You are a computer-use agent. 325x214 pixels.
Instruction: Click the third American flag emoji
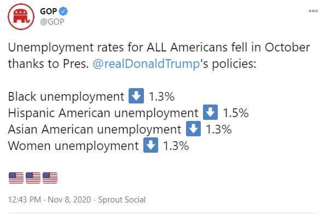point(50,178)
